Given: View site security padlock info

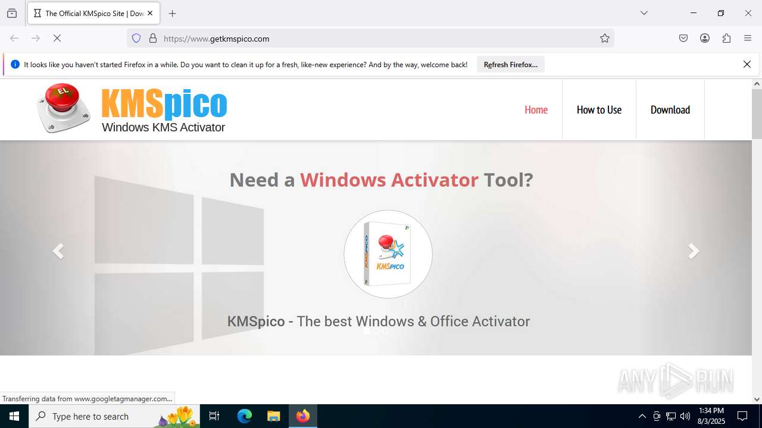Looking at the screenshot, I should [153, 38].
